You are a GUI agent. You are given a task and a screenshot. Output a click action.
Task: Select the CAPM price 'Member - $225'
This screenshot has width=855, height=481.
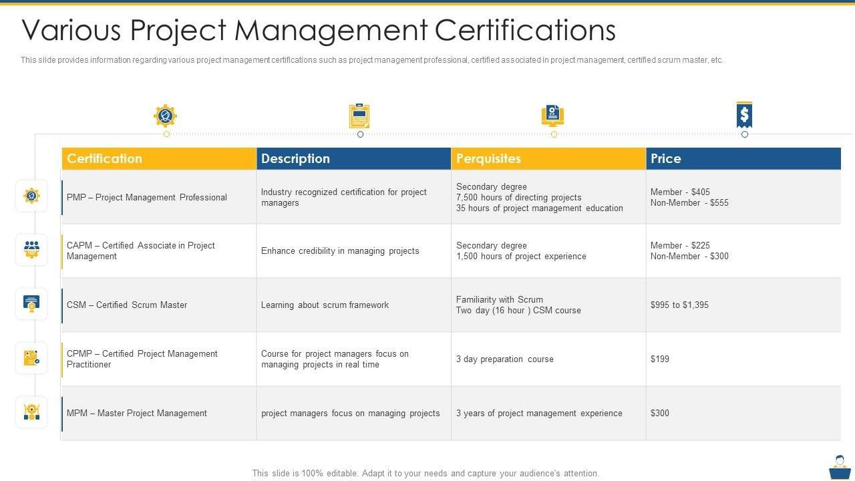point(680,245)
